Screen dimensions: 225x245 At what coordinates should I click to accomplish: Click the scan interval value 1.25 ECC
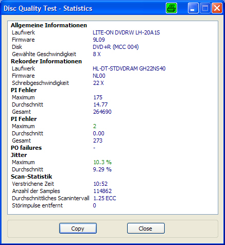105,198
